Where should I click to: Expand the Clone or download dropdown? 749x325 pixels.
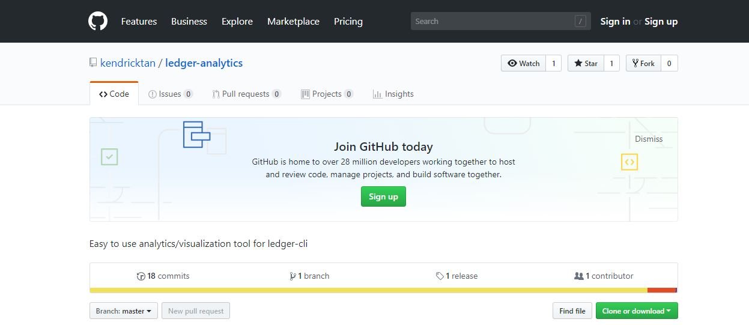pos(637,311)
